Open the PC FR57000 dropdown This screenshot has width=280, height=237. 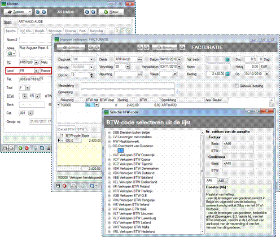coord(36,62)
